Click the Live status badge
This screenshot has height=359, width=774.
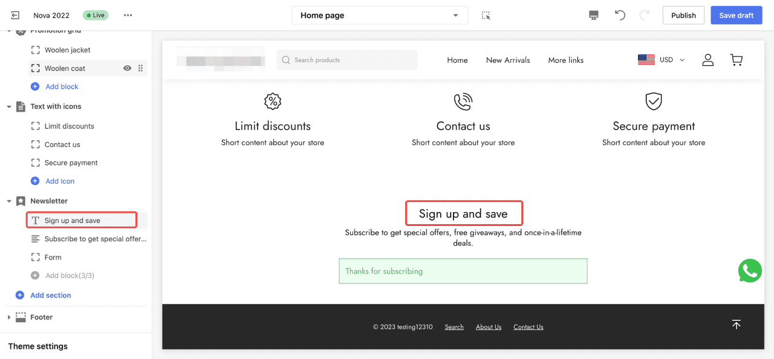(x=96, y=15)
